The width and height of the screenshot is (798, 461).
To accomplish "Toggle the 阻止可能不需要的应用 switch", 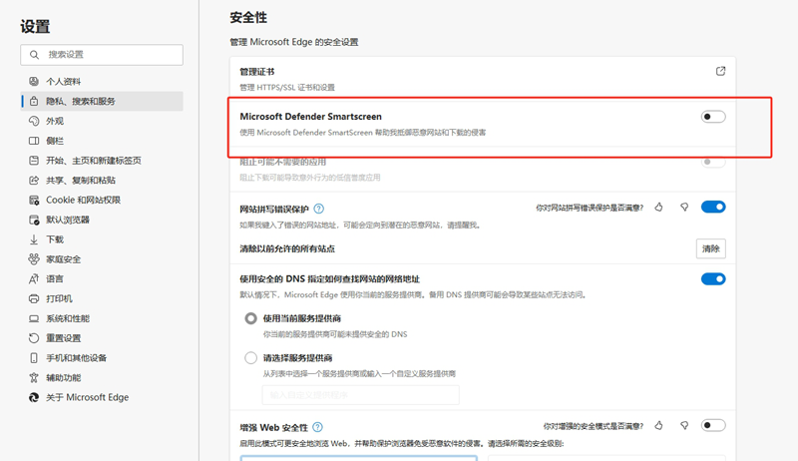I will click(x=713, y=162).
